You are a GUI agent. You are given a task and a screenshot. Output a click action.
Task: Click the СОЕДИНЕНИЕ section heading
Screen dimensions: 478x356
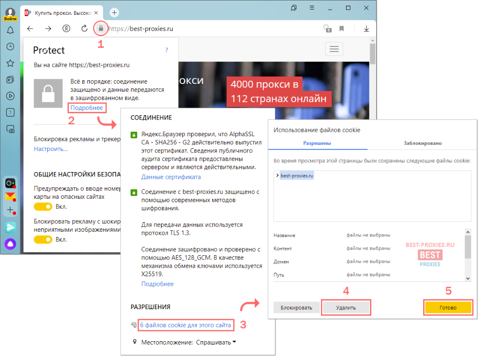tap(151, 118)
